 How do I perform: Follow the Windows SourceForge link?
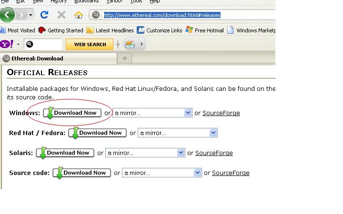pyautogui.click(x=221, y=113)
